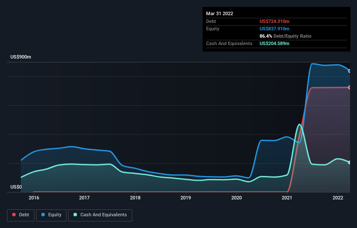Screen dimensions: 357x228
Task: Click the Equity row label in tooltip
Action: click(213, 29)
